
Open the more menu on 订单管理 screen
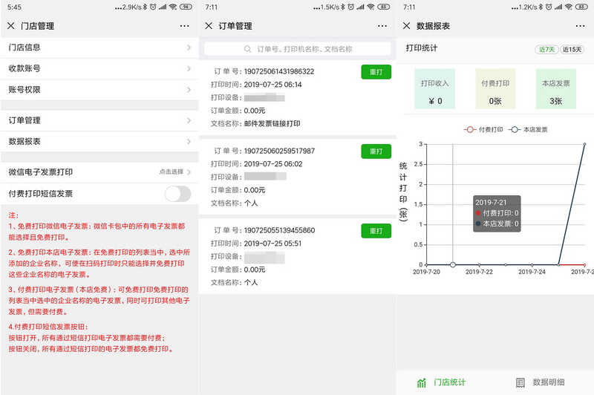382,26
